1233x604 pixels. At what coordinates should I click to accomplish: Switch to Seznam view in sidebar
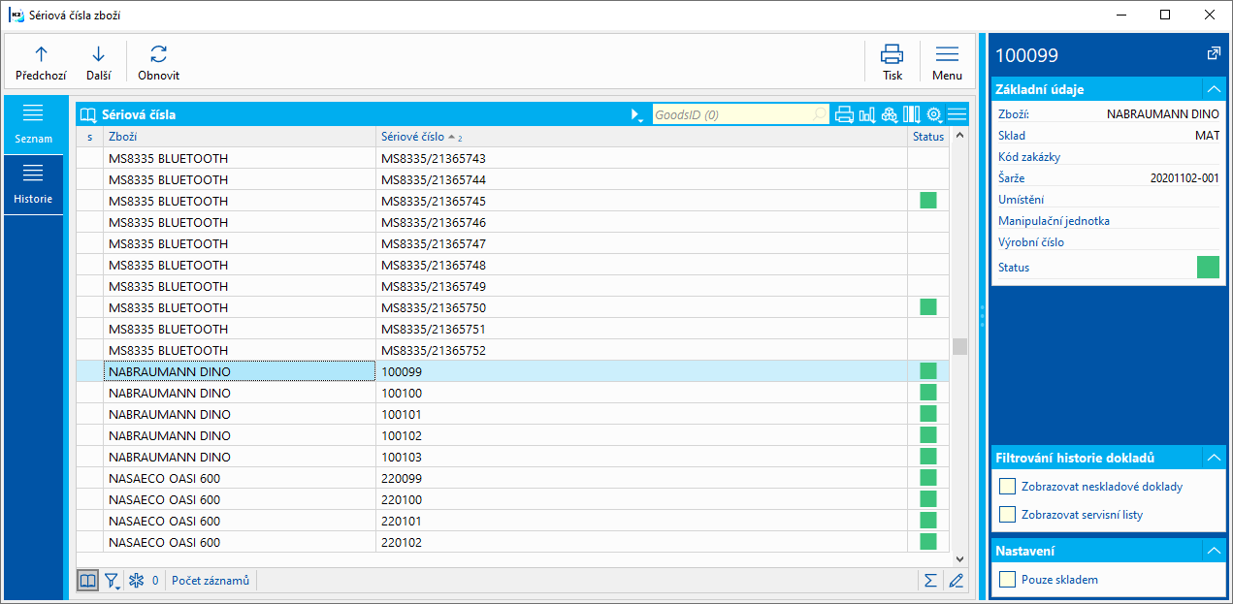pos(33,124)
